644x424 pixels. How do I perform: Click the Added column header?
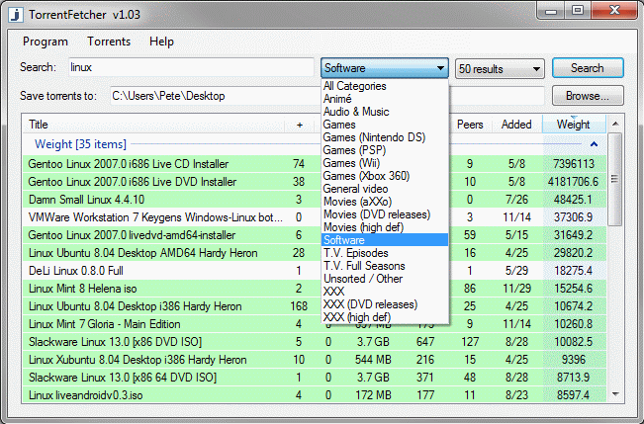click(x=515, y=125)
